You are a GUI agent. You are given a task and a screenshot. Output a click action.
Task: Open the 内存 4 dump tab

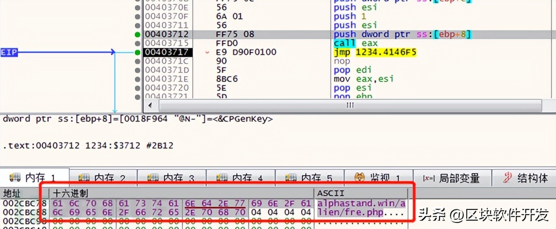(x=241, y=178)
